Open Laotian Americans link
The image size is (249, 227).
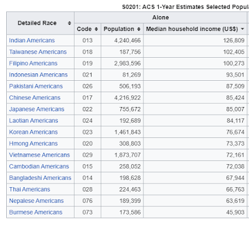34,121
